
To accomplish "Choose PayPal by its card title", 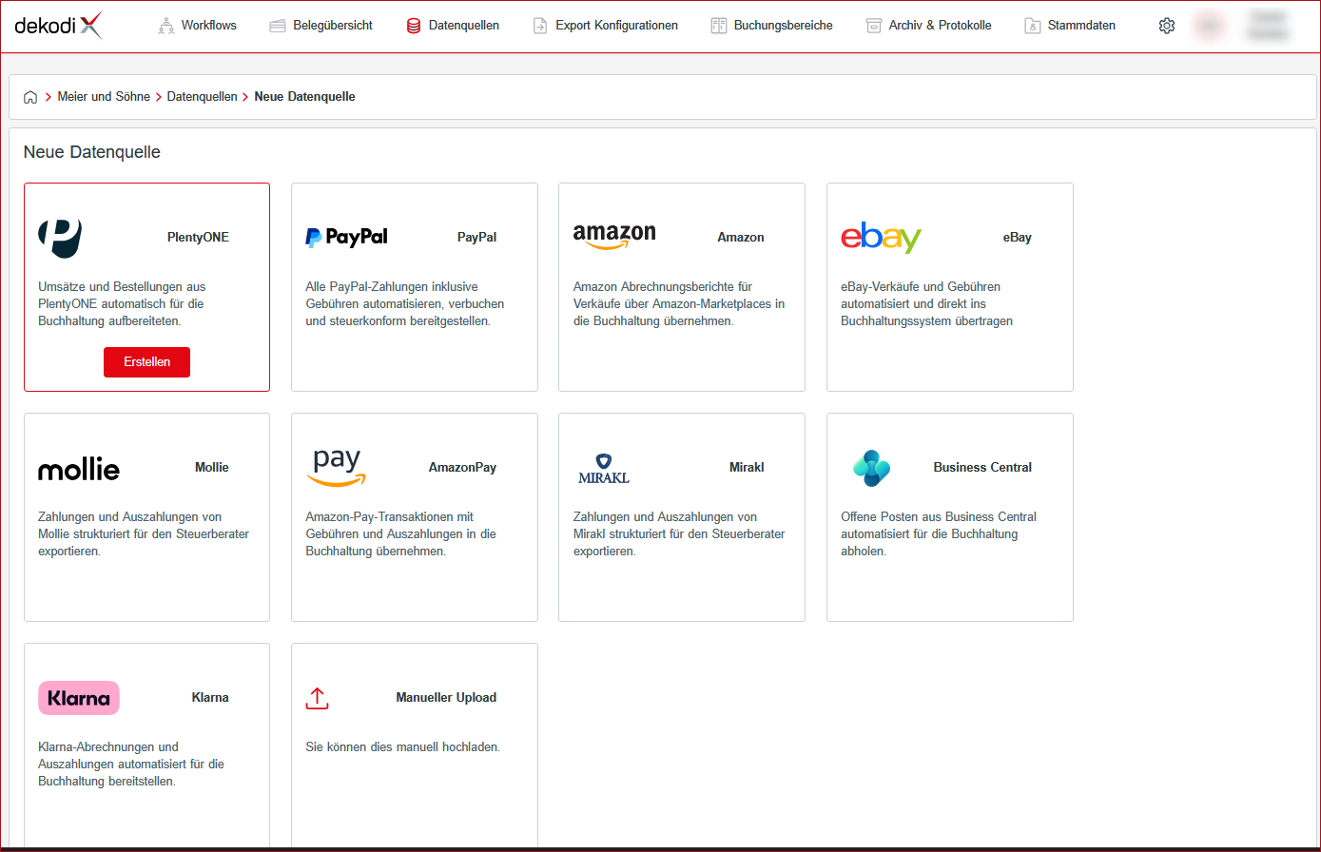I will (476, 238).
